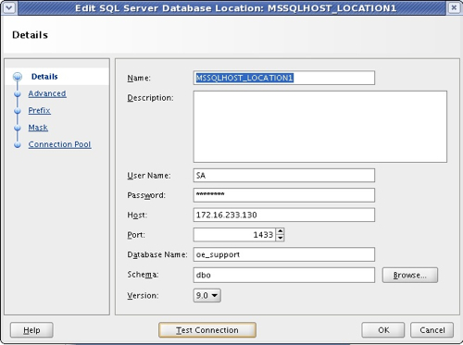Viewport: 463px width, 345px height.
Task: Select the Details step in the sidebar
Action: click(x=44, y=77)
